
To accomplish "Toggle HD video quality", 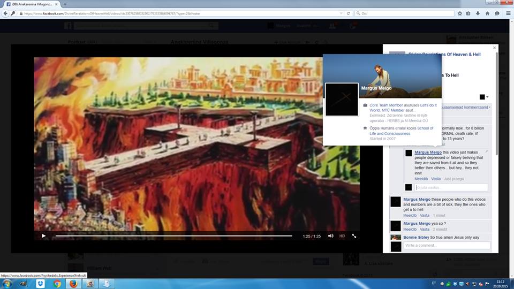I will coord(342,236).
